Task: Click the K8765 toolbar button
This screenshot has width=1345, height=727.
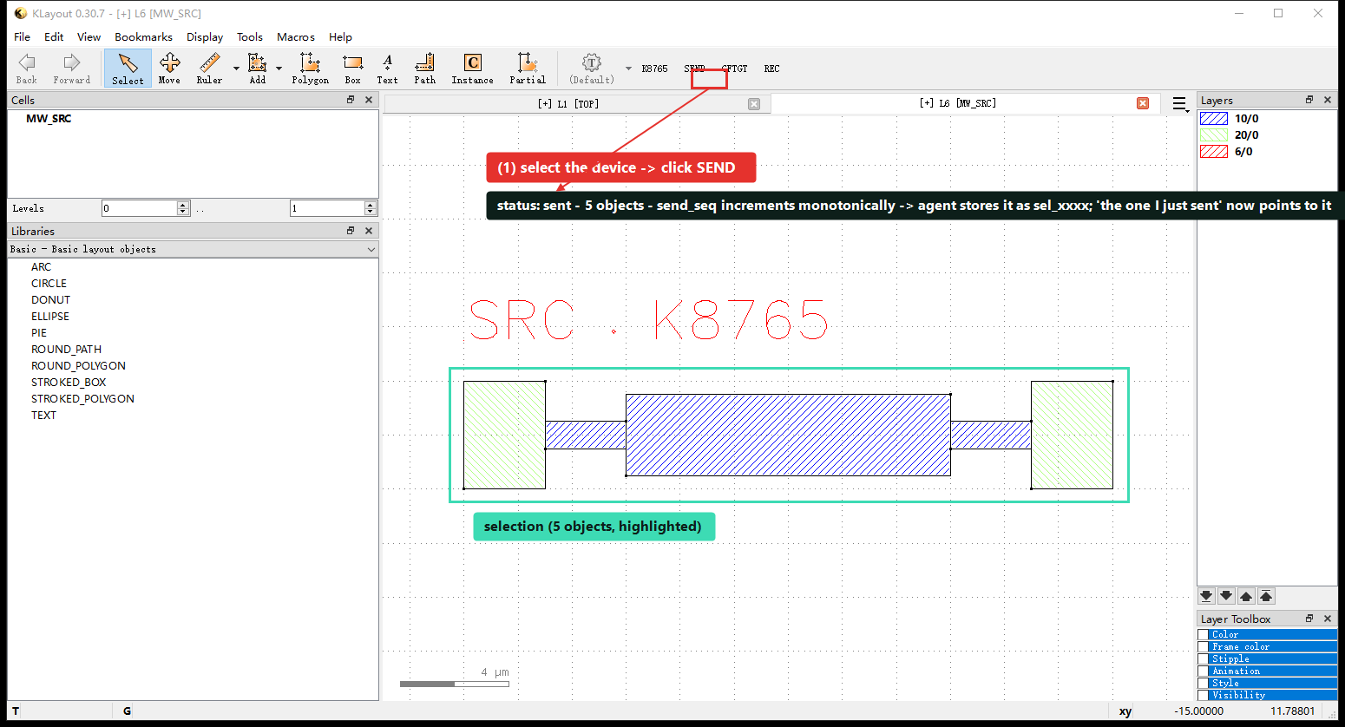Action: click(x=654, y=69)
